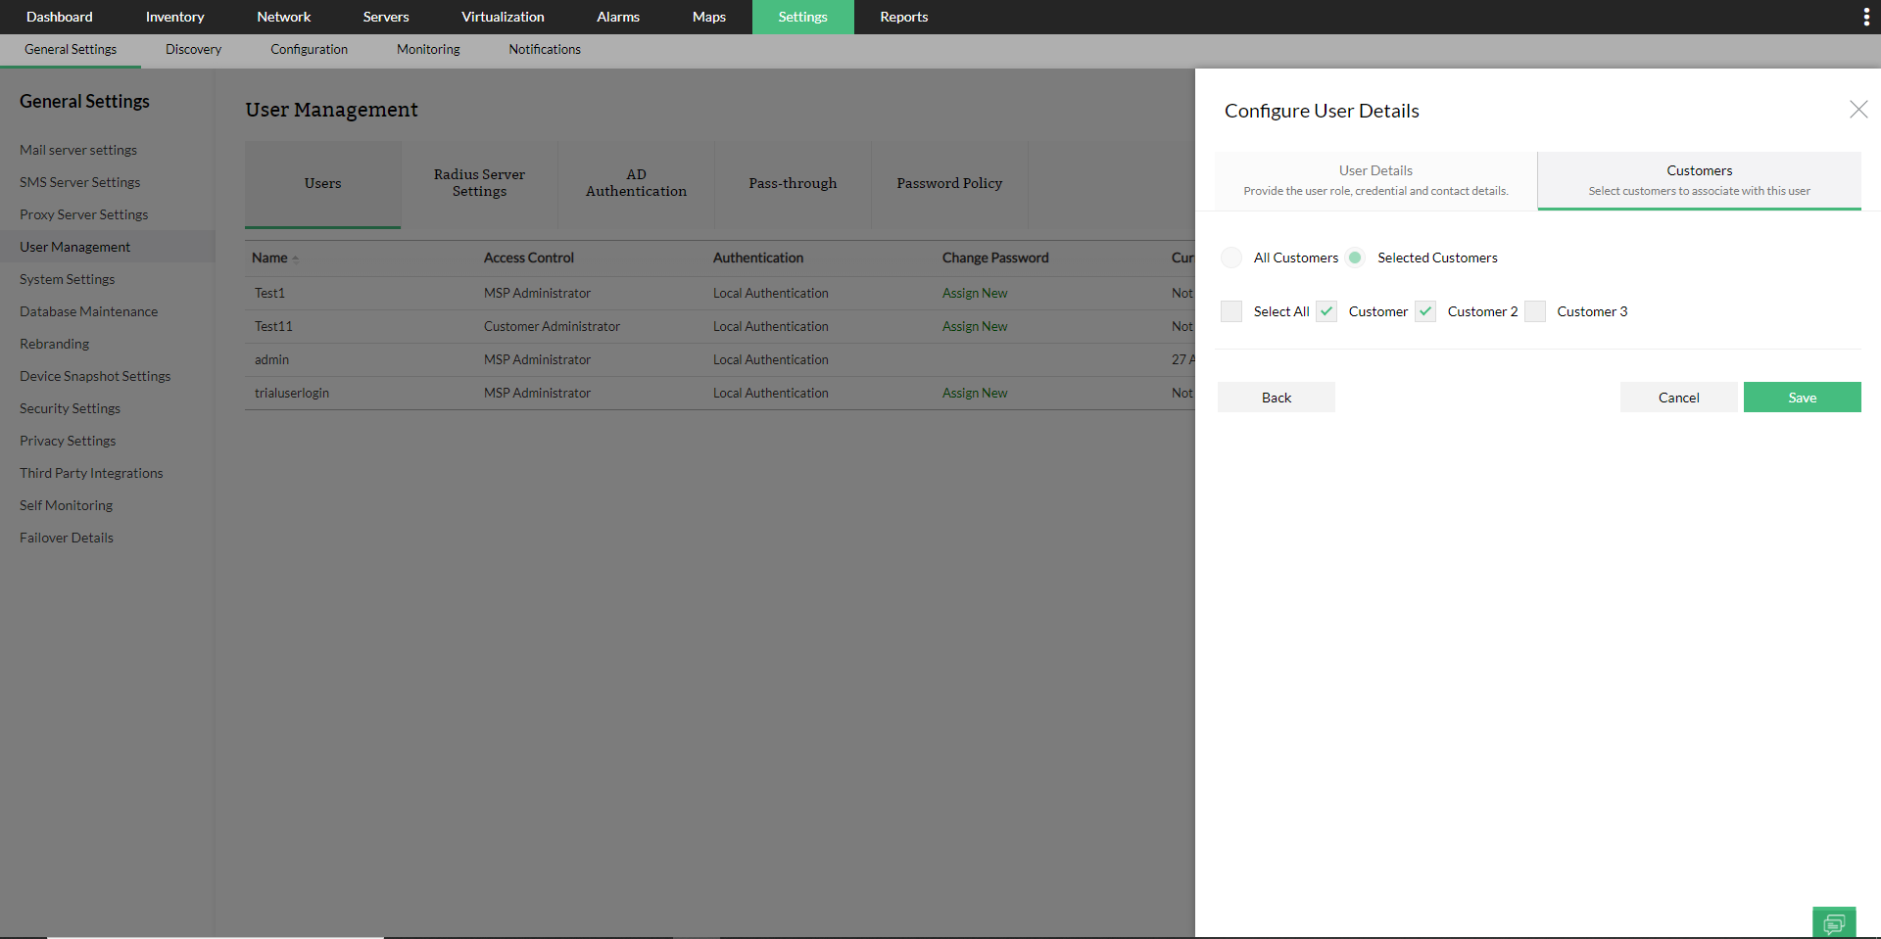Click the Authentication column header

pos(758,258)
